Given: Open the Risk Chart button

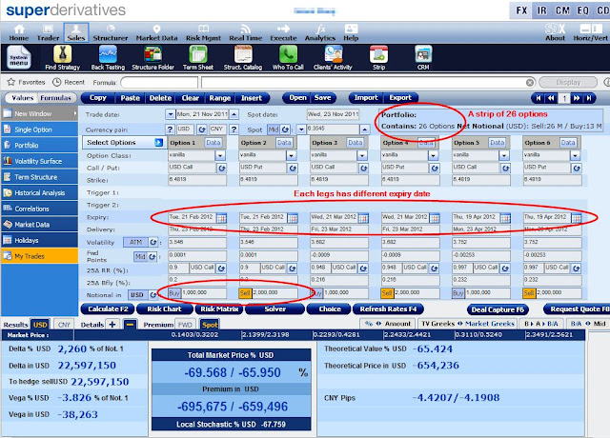Looking at the screenshot, I should 164,309.
